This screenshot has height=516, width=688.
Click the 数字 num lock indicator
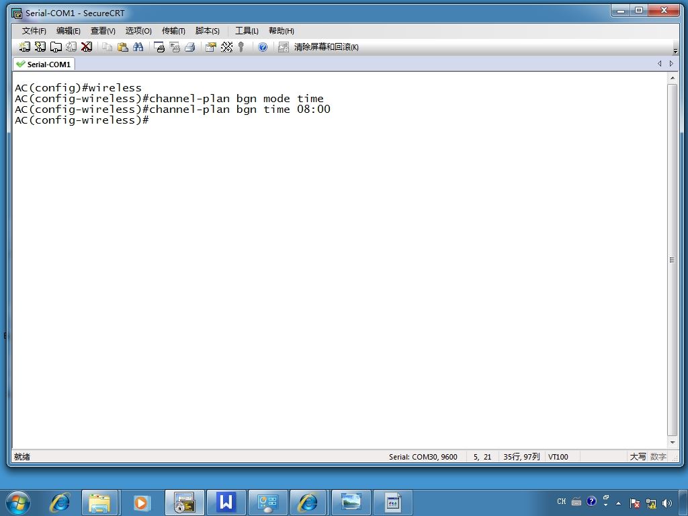point(658,457)
